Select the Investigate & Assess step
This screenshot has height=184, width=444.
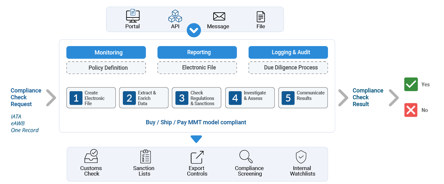tap(250, 98)
